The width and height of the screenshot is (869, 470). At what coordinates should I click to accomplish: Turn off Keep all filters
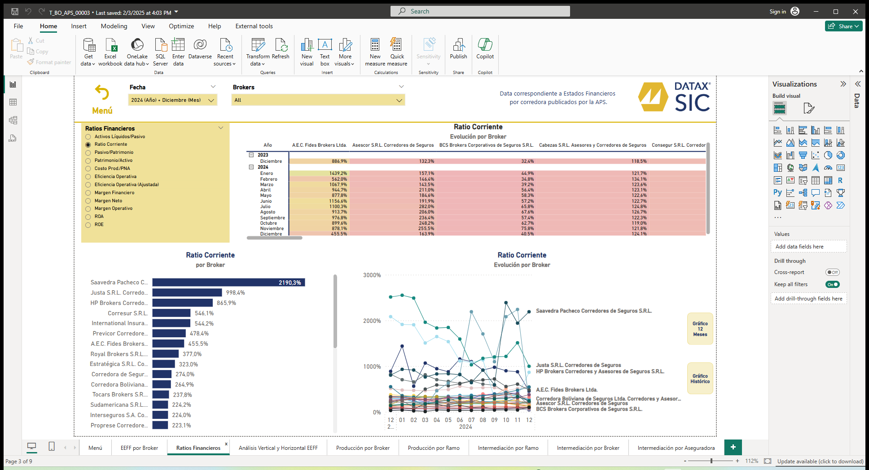pyautogui.click(x=833, y=284)
